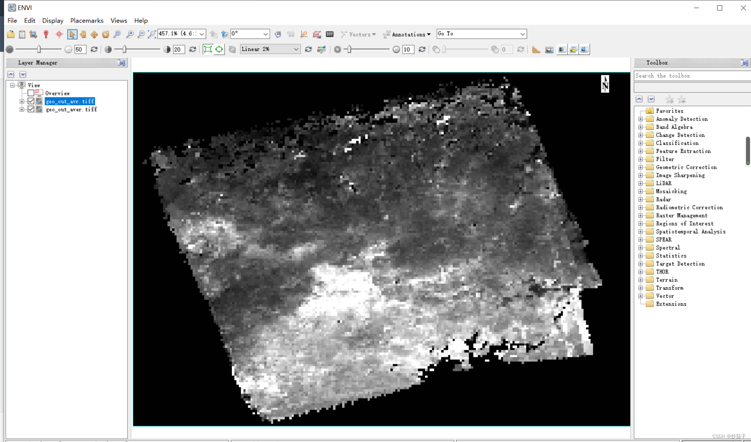Click the brightness slider handle
This screenshot has height=442, width=751.
coord(39,50)
